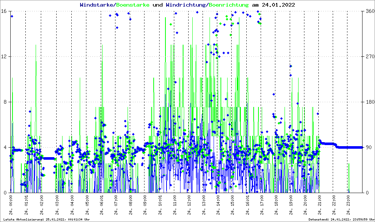Click the 'Boenstarke' green title word

(x=133, y=5)
